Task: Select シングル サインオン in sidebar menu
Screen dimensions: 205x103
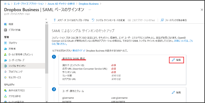Action: [x=16, y=66]
